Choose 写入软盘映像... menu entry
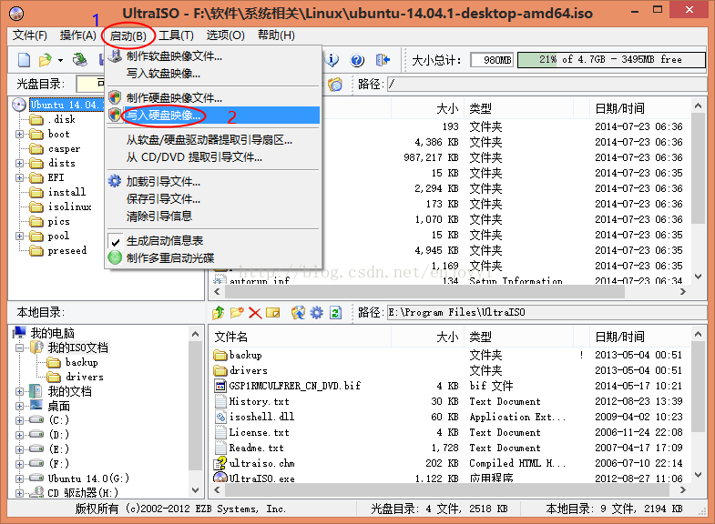 click(213, 74)
